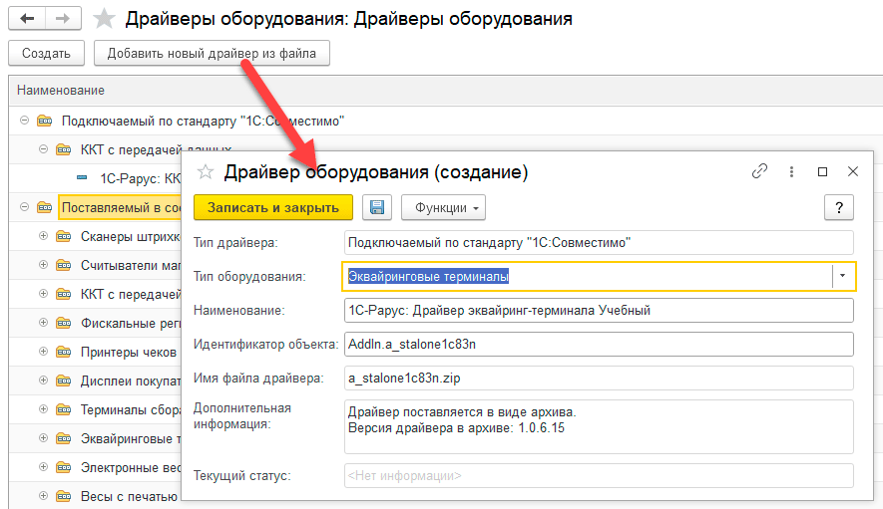
Task: Add main window to favorites star
Action: coord(104,19)
